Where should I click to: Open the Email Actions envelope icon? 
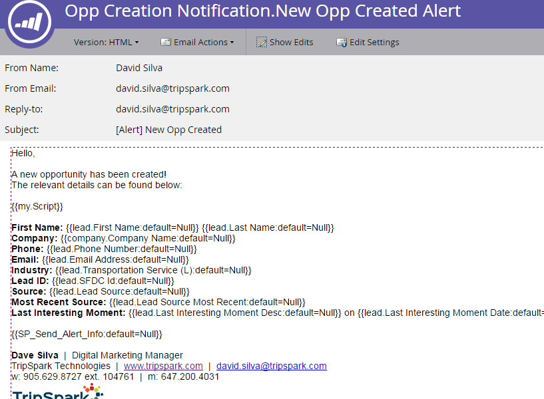(x=166, y=43)
